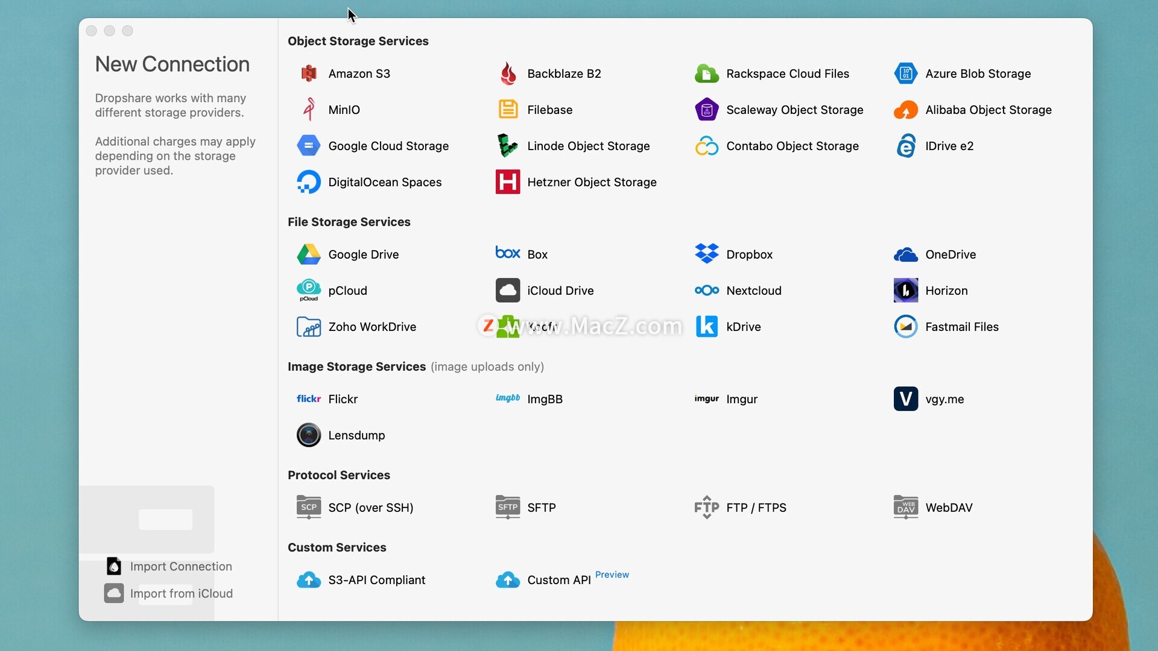Click the Azure Blob Storage icon
The image size is (1158, 651).
pos(906,74)
